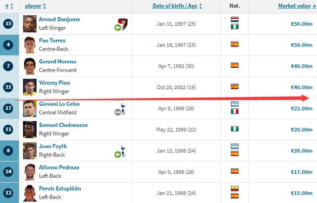Viewport: 317px width, 203px height.
Task: Open Yéremy Pino player profile
Action: tap(54, 83)
